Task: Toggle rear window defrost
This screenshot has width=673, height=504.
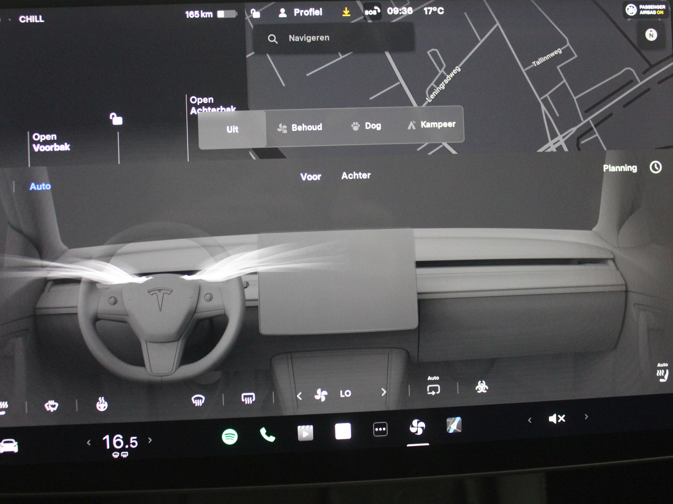Action: pos(248,398)
